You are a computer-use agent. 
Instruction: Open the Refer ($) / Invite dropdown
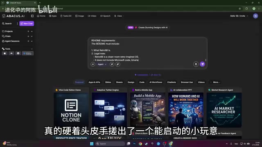click(x=239, y=16)
